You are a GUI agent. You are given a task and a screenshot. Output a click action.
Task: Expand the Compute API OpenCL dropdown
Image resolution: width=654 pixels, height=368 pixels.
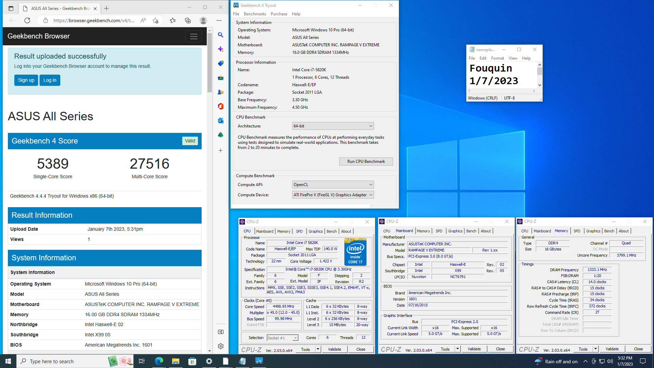(x=333, y=185)
